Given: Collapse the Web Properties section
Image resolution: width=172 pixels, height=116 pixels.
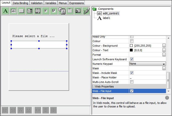Looking at the screenshot, I should 93,86.
